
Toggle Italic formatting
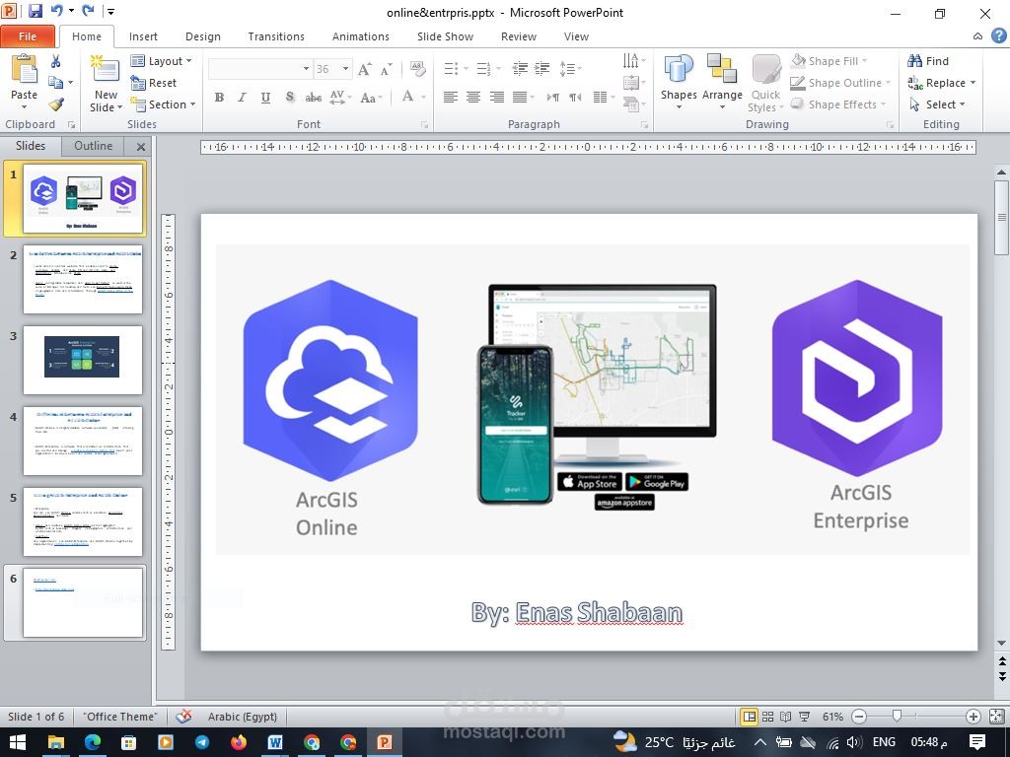pyautogui.click(x=243, y=98)
